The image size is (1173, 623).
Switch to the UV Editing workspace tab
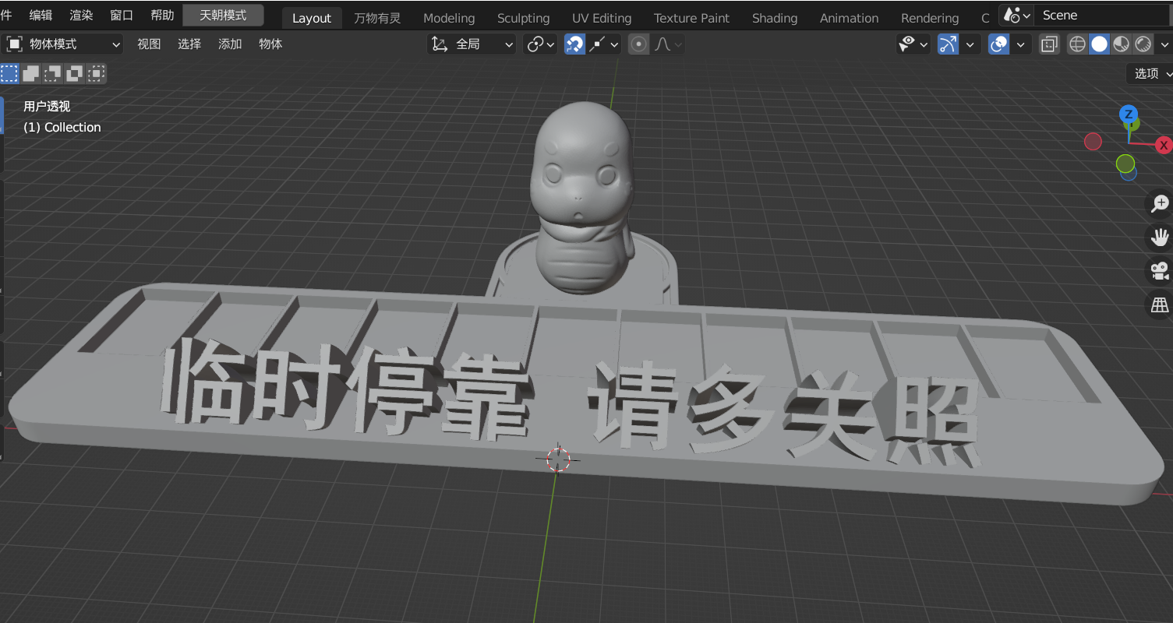602,18
